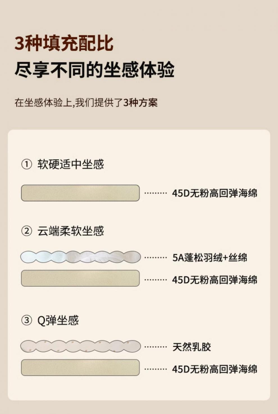
Task: Click the brown 3种填充配比 heading
Action: tap(64, 44)
